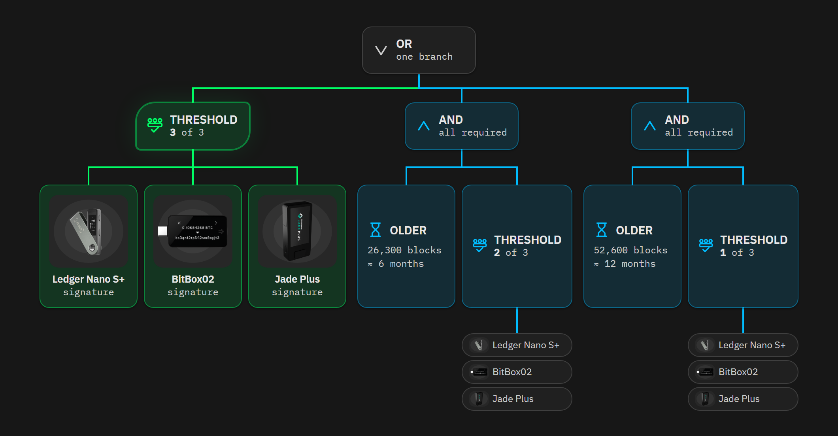838x436 pixels.
Task: Click the 'BitBox02' label above signature
Action: tap(193, 279)
